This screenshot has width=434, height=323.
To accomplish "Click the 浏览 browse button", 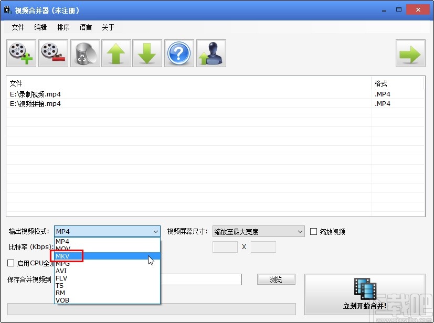I will point(276,279).
